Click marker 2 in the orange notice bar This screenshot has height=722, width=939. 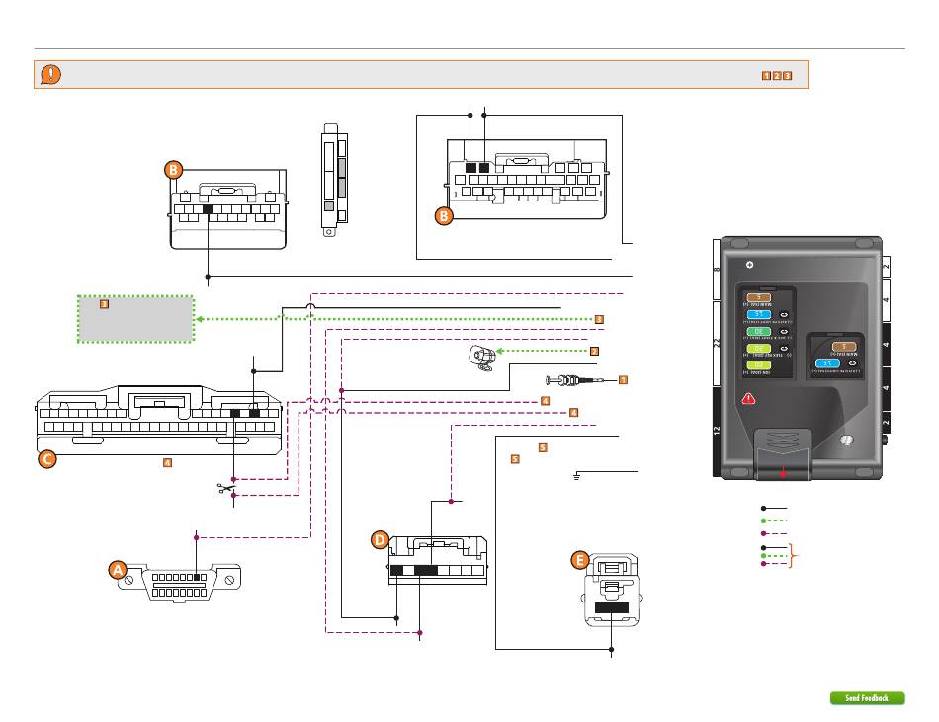[x=777, y=76]
